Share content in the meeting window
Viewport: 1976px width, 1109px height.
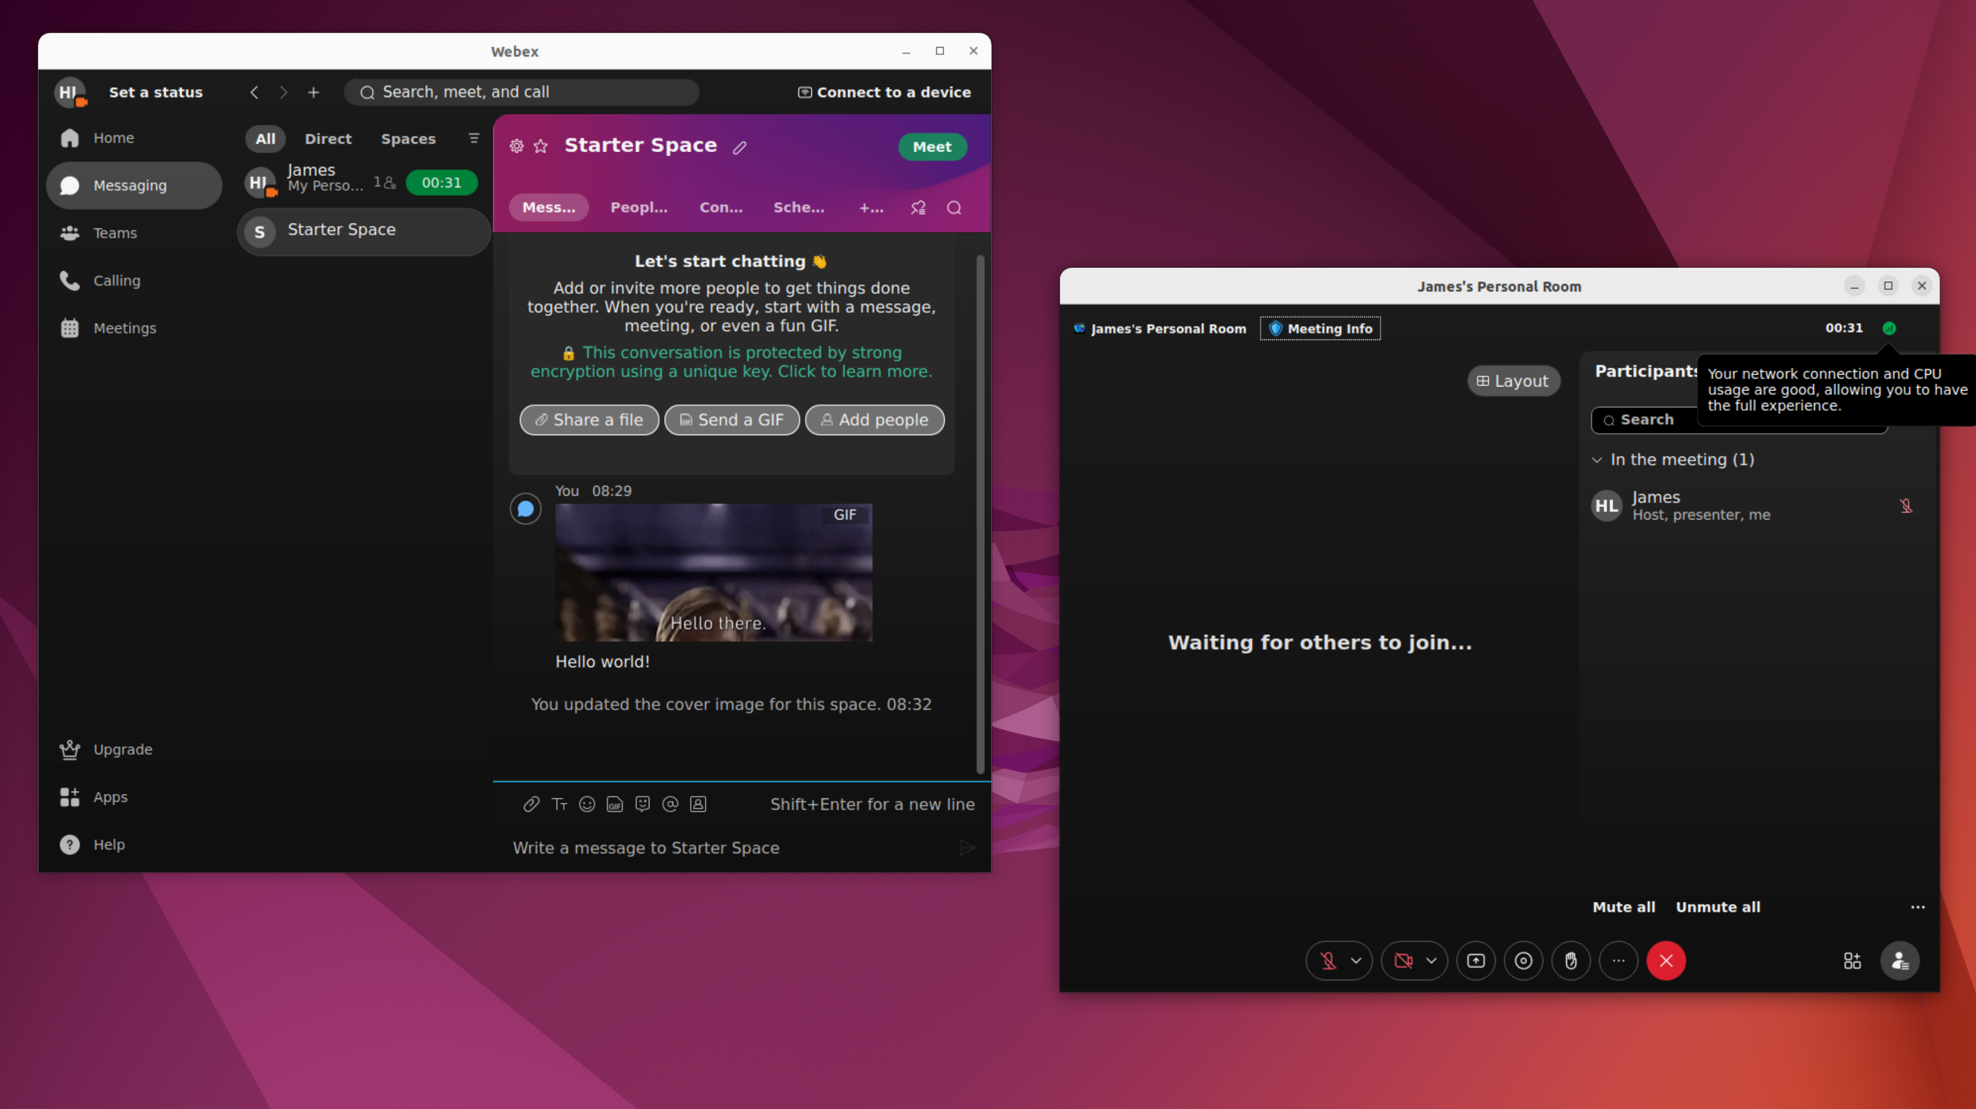point(1476,961)
